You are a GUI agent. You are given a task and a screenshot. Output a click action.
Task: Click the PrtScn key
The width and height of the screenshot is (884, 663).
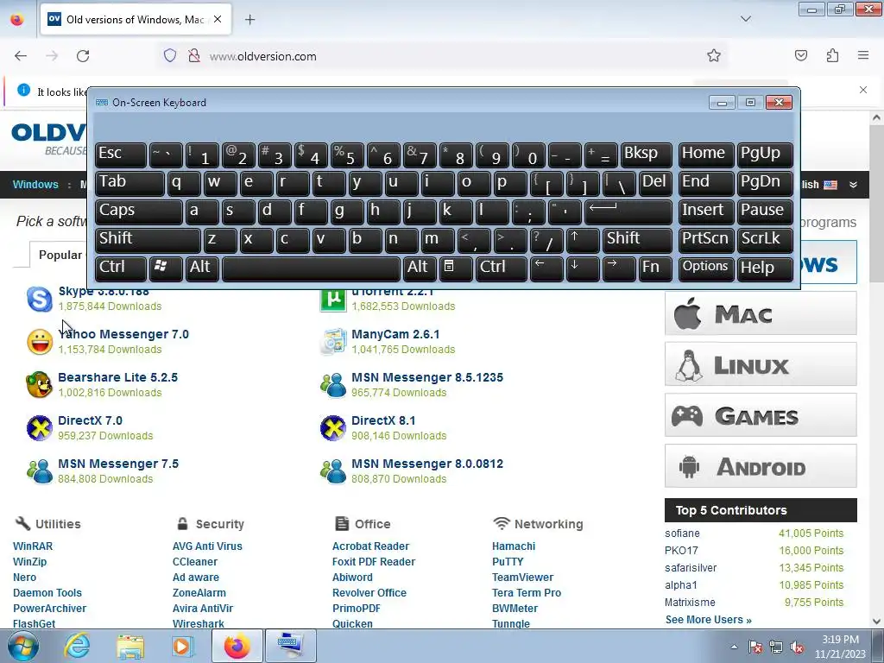pos(706,240)
